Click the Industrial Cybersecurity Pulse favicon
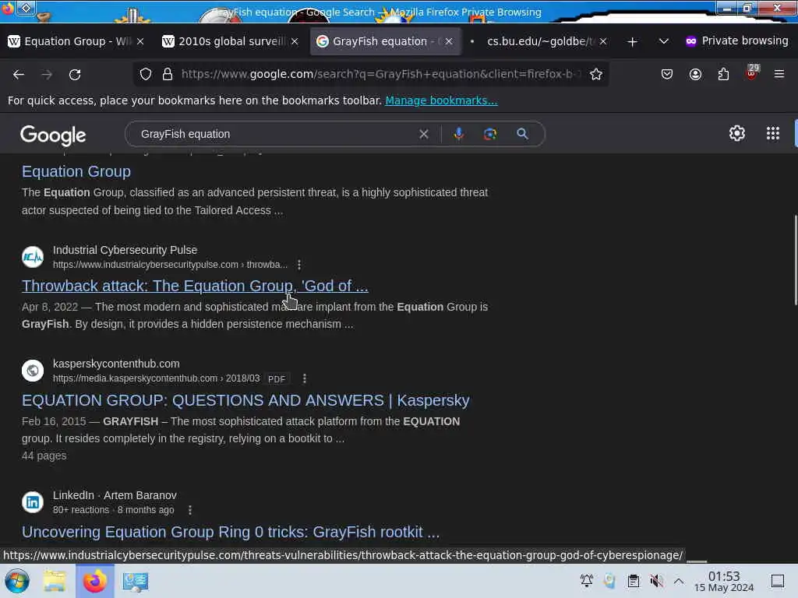This screenshot has width=798, height=598. pyautogui.click(x=33, y=257)
